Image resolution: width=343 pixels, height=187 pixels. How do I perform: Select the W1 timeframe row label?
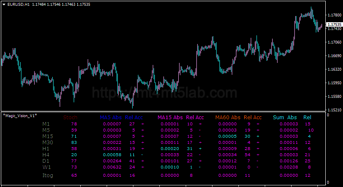(47, 167)
